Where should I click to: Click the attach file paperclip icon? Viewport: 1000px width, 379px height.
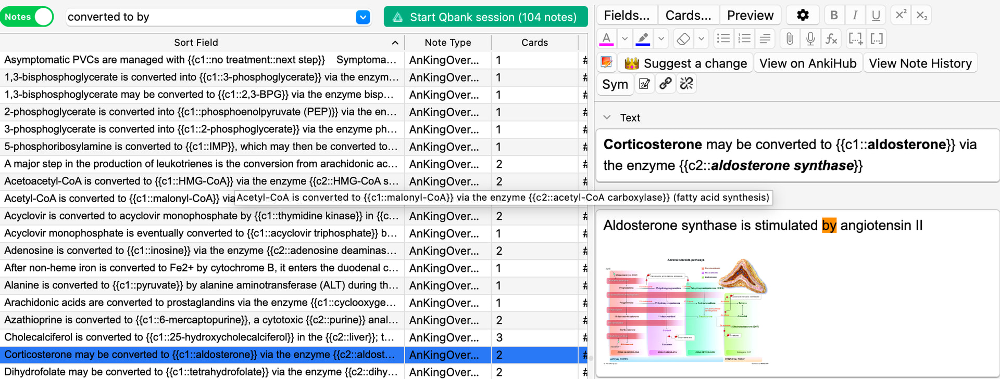point(790,38)
